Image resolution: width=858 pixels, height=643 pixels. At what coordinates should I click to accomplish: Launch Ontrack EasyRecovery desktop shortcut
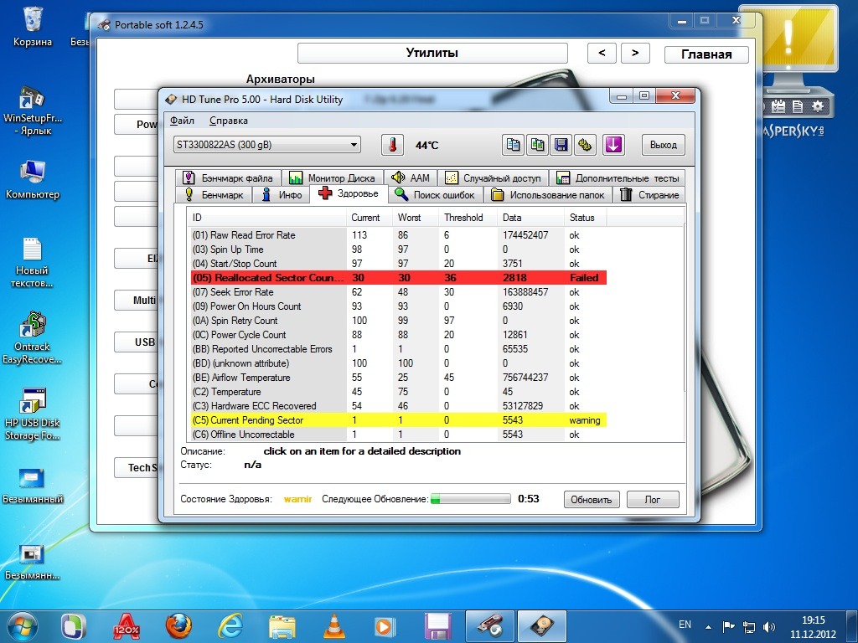[32, 338]
